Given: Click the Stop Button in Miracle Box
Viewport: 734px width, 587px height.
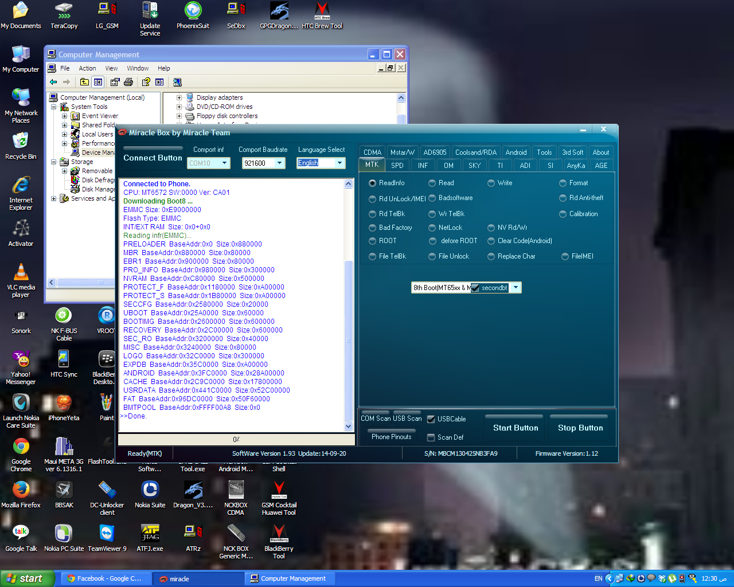Looking at the screenshot, I should 580,428.
